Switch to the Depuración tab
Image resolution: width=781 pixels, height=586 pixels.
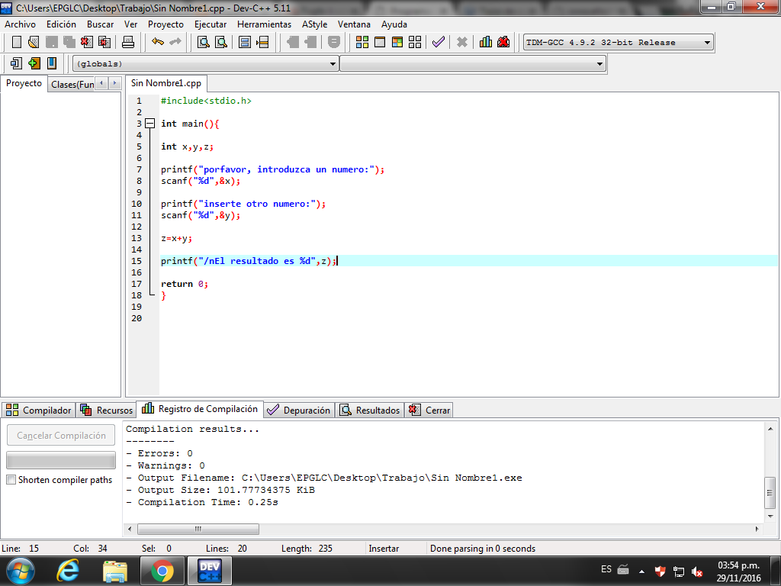[299, 410]
